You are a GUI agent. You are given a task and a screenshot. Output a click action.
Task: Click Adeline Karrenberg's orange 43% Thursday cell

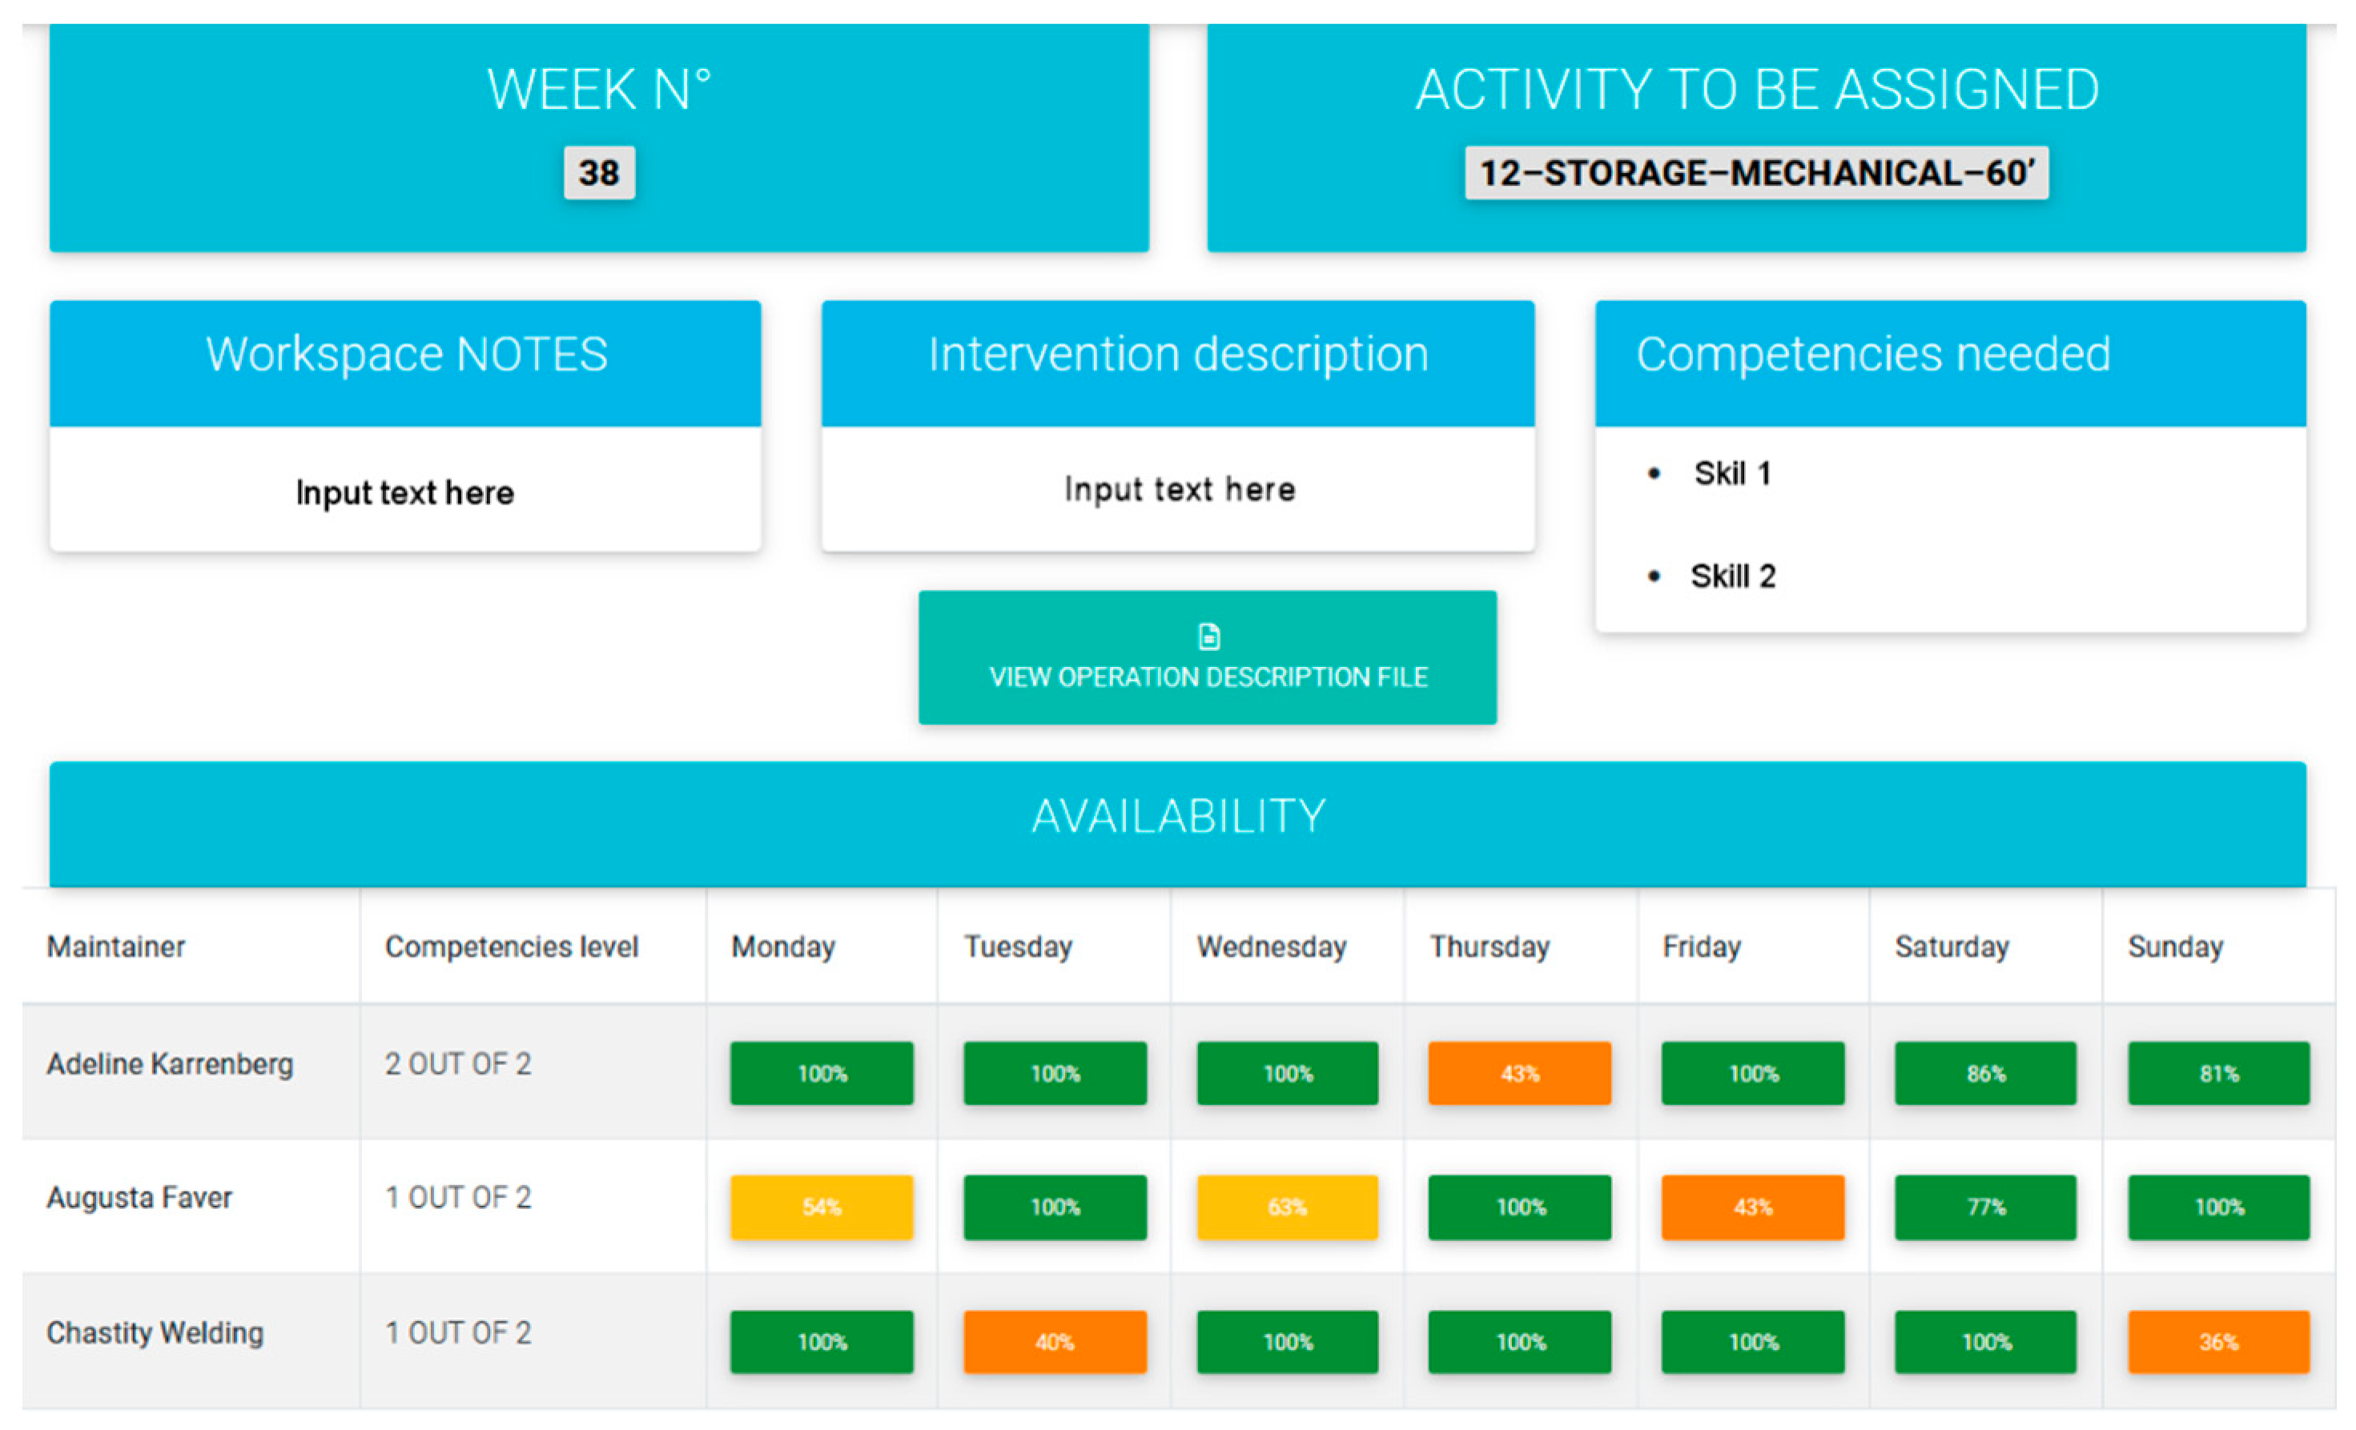pos(1518,1074)
